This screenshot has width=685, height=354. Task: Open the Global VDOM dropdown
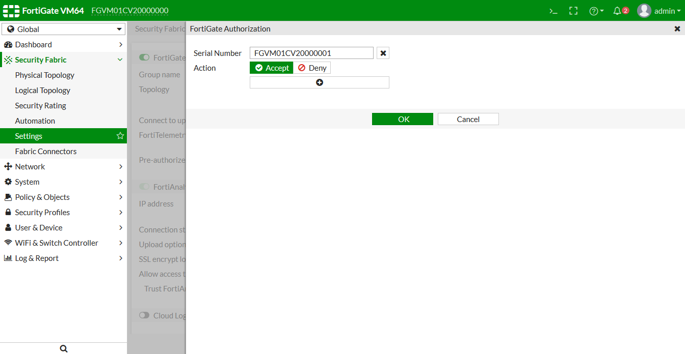point(64,29)
